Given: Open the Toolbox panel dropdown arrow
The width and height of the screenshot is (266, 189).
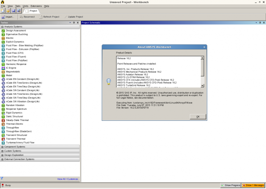Looking at the screenshot, I should click(x=70, y=23).
